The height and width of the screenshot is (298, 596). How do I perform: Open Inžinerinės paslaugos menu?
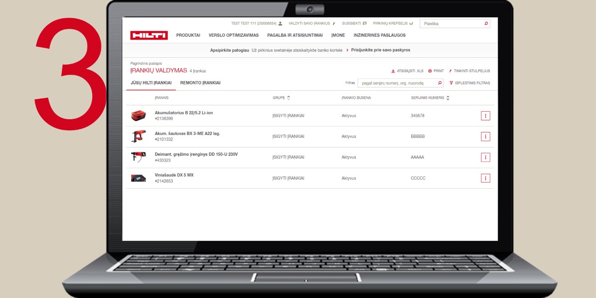(x=379, y=35)
